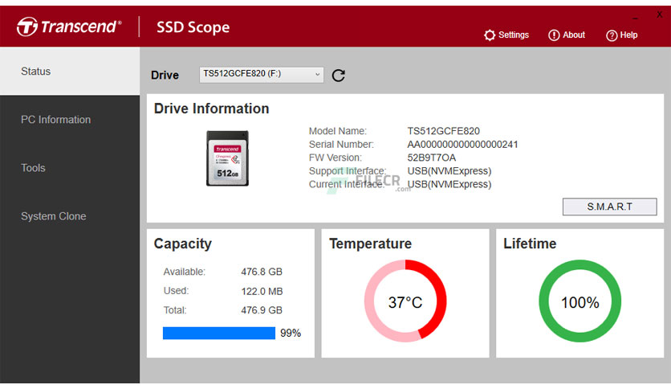Close the SSD Scope window
The width and height of the screenshot is (671, 389).
[660, 14]
